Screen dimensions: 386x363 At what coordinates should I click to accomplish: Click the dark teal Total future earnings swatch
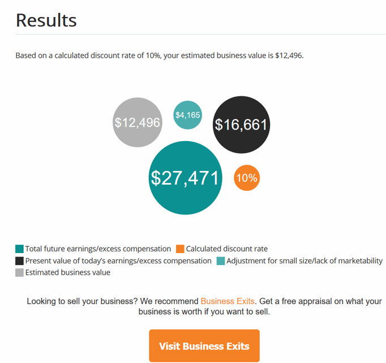pos(20,249)
